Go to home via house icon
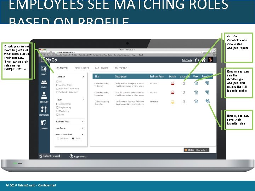The width and height of the screenshot is (255, 191). pyautogui.click(x=203, y=60)
